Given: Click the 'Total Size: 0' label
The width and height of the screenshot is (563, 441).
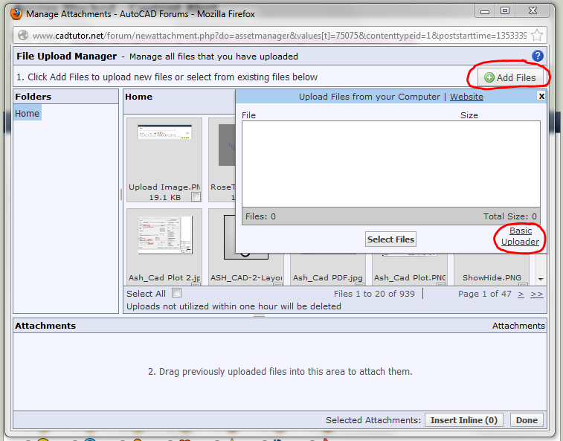Looking at the screenshot, I should point(509,216).
